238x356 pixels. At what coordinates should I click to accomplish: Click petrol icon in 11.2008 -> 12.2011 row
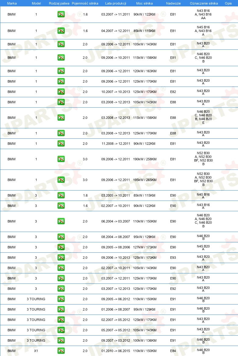point(61,144)
